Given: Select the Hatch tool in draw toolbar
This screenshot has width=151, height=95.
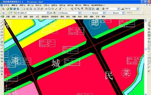Looking at the screenshot, I should click(x=2, y=68).
